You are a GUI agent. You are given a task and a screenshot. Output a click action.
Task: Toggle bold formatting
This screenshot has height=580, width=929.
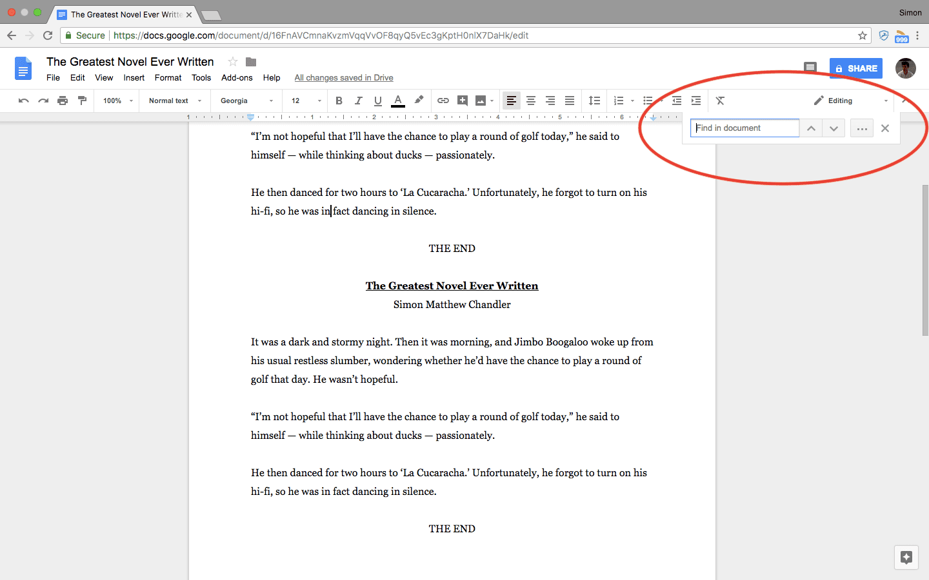[x=339, y=101]
